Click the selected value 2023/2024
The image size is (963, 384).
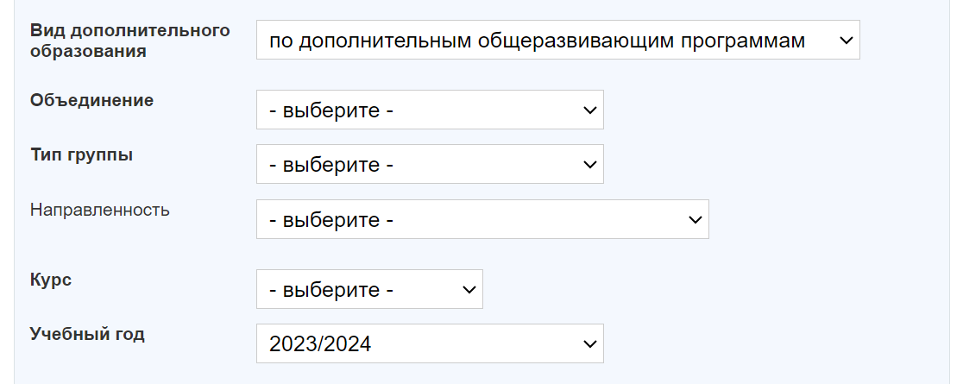(320, 344)
